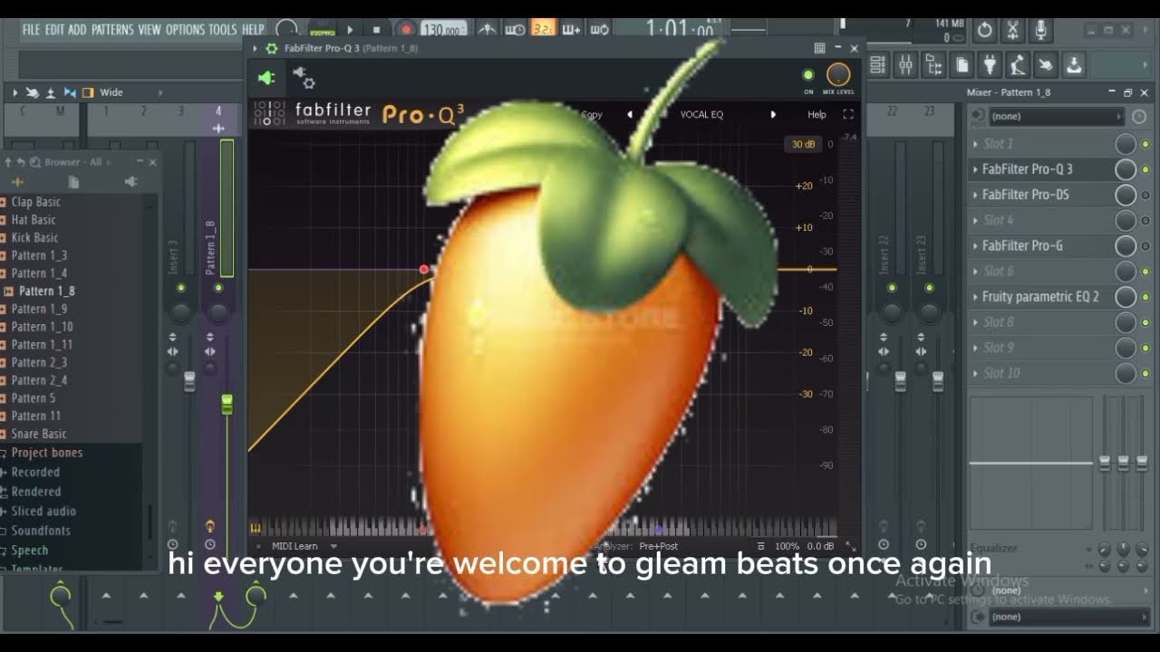Screen dimensions: 1160x652
Task: Click the download content tray icon
Action: pyautogui.click(x=1074, y=65)
